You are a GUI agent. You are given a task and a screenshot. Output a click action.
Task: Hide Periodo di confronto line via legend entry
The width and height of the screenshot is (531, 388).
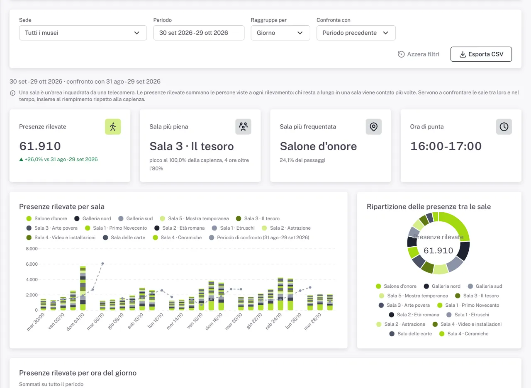[x=259, y=238]
